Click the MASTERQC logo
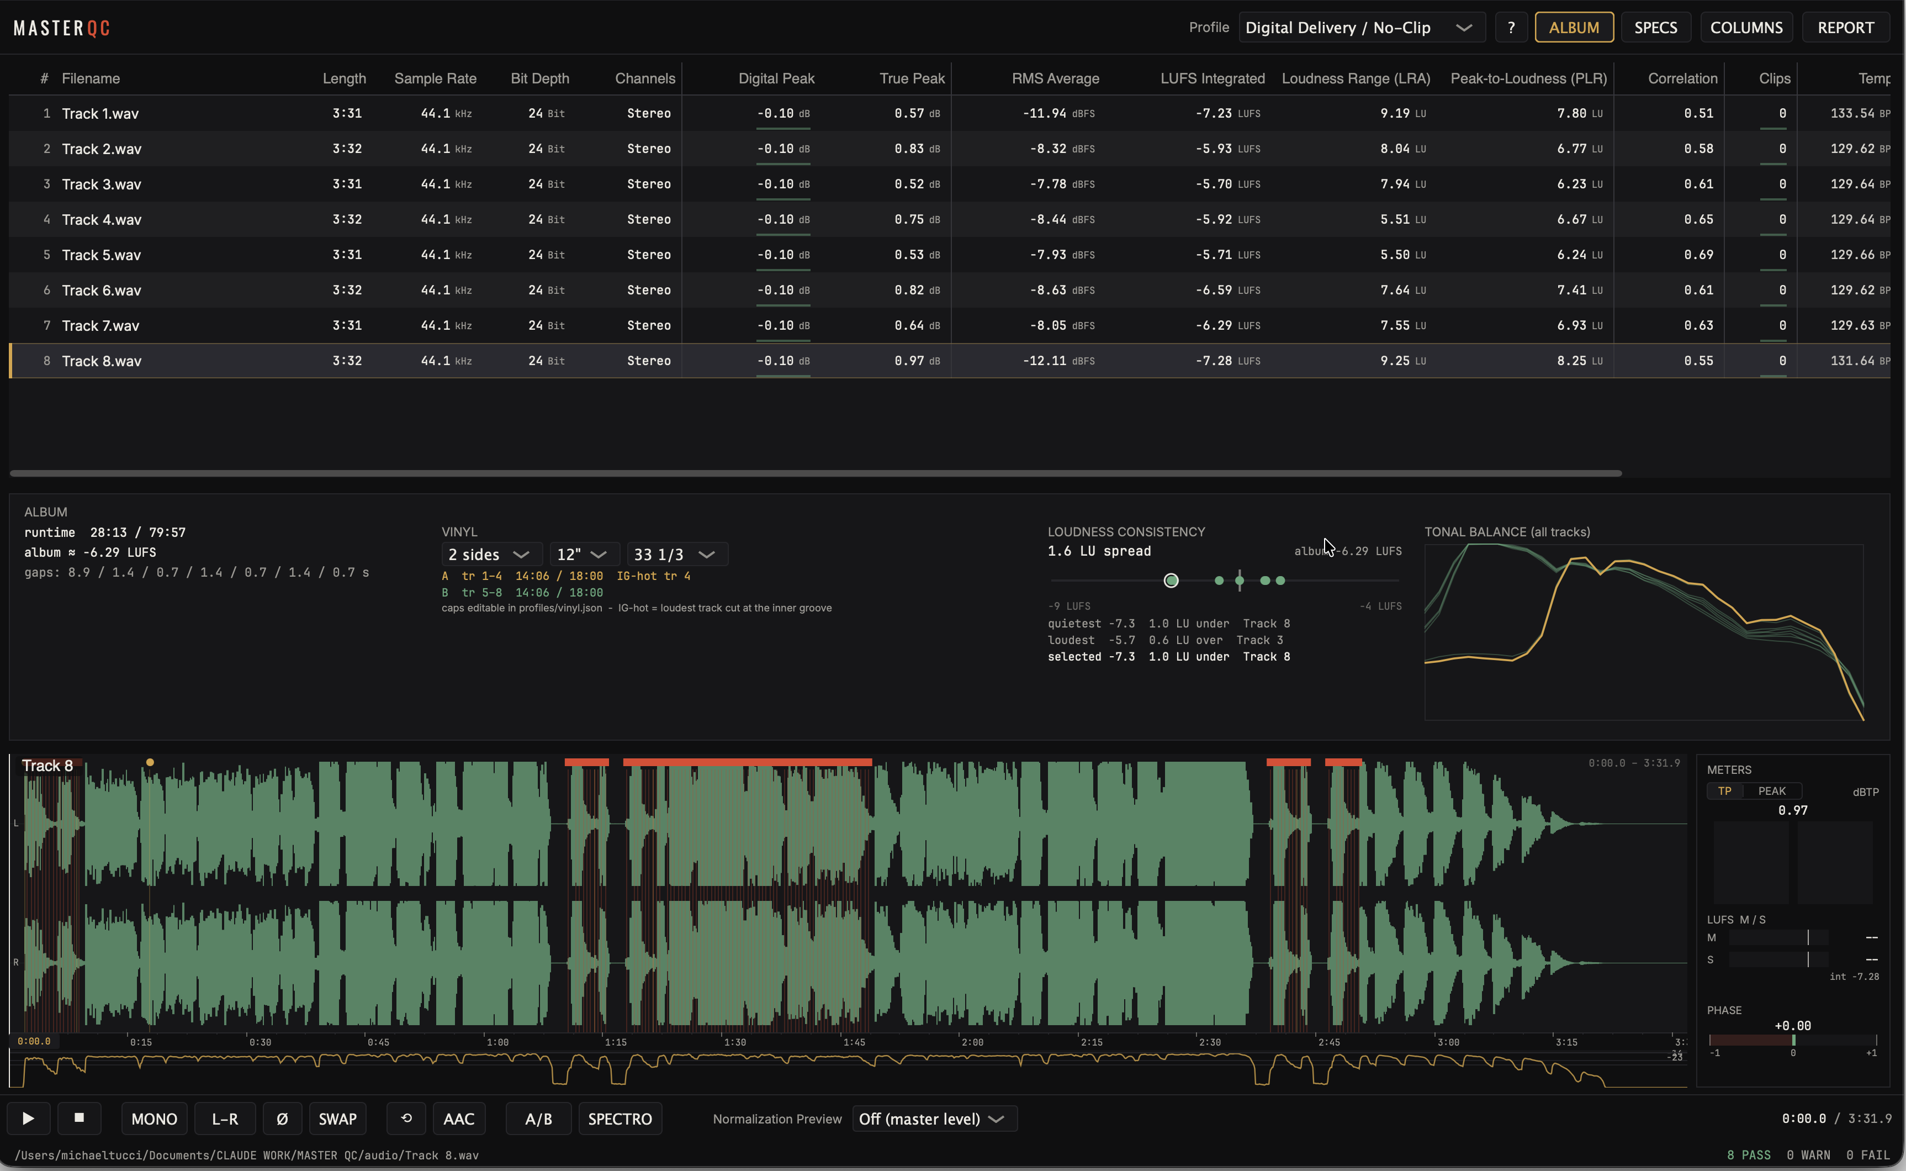The width and height of the screenshot is (1906, 1171). (x=62, y=29)
